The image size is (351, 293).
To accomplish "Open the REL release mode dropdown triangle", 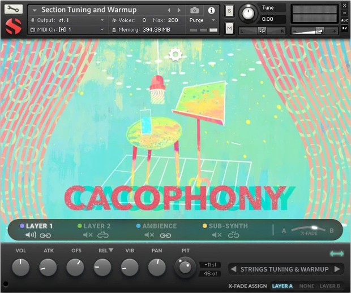I will coord(111,250).
